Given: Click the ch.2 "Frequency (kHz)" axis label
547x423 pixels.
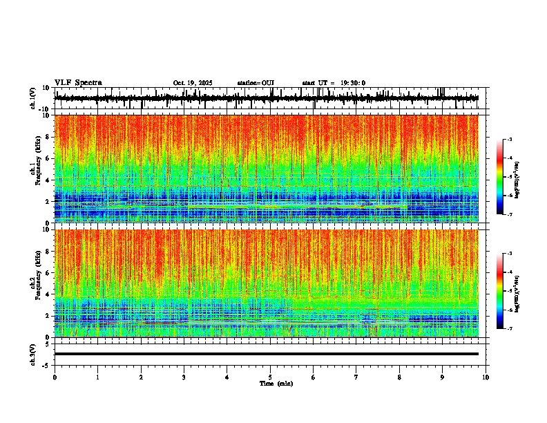Looking at the screenshot, I should 38,275.
